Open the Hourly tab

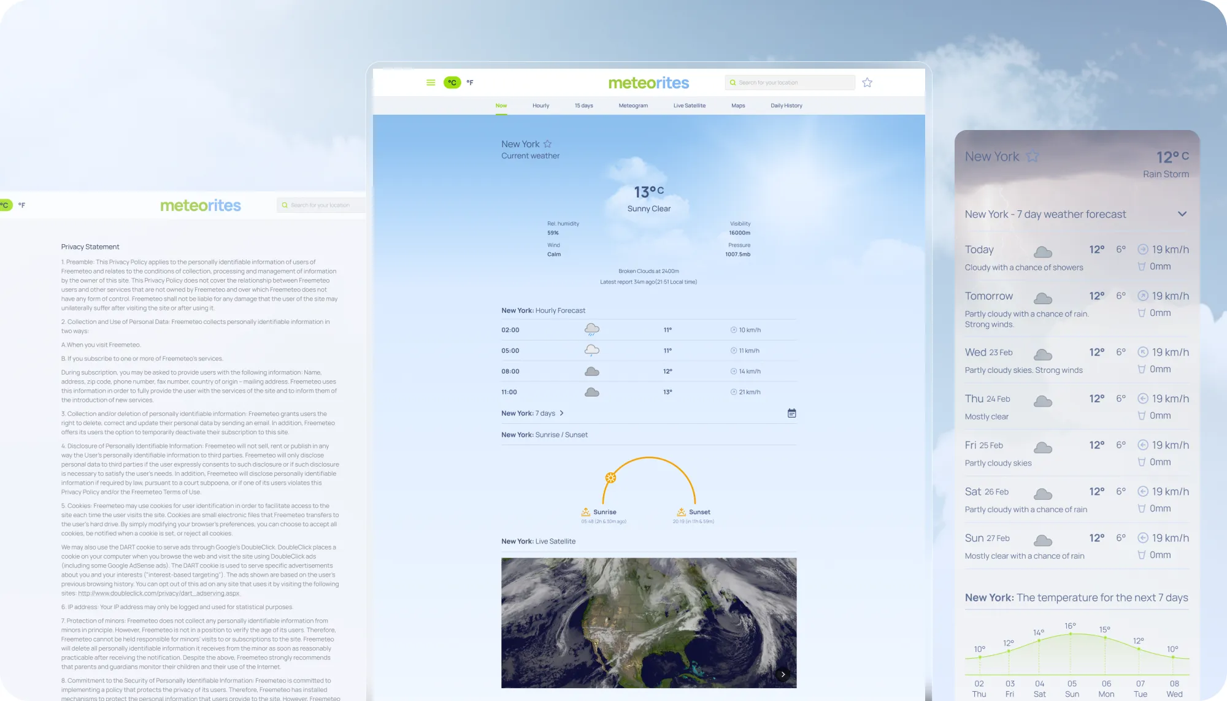(540, 105)
